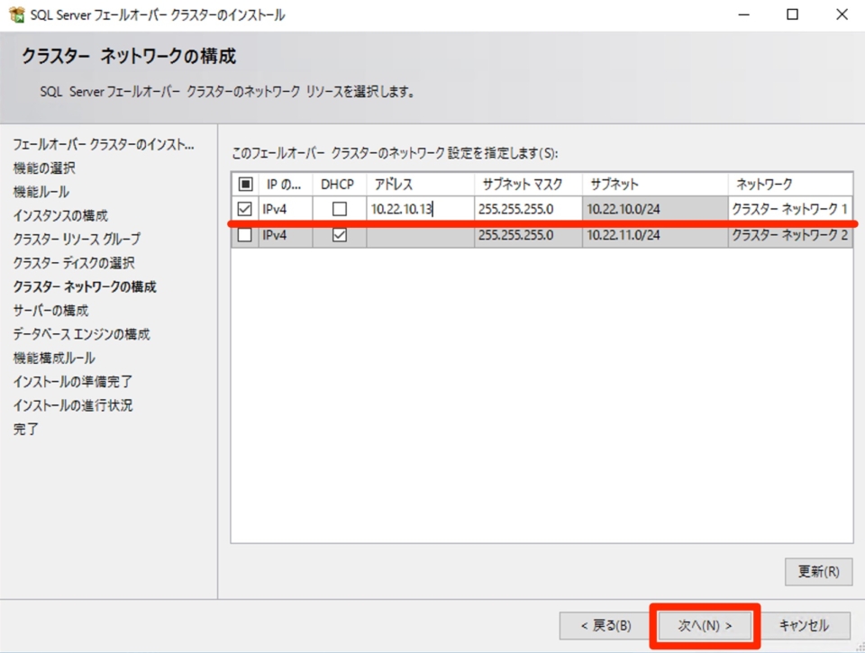Open the 機能の選択 step in the sidebar

[x=44, y=168]
